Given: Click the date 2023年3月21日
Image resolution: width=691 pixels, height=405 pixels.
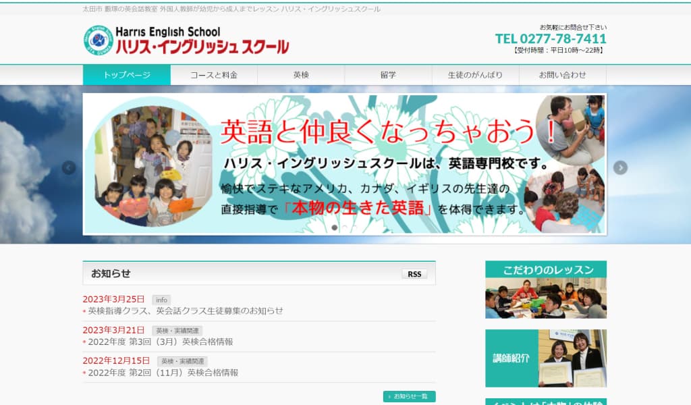Looking at the screenshot, I should (113, 330).
